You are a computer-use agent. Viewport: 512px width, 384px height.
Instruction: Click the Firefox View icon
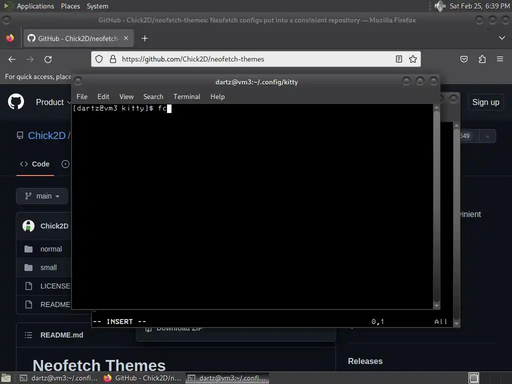(x=10, y=38)
